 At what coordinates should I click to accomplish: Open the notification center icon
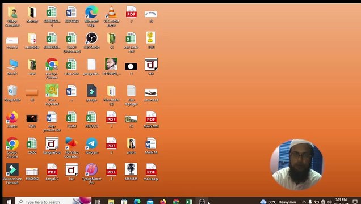click(x=355, y=202)
